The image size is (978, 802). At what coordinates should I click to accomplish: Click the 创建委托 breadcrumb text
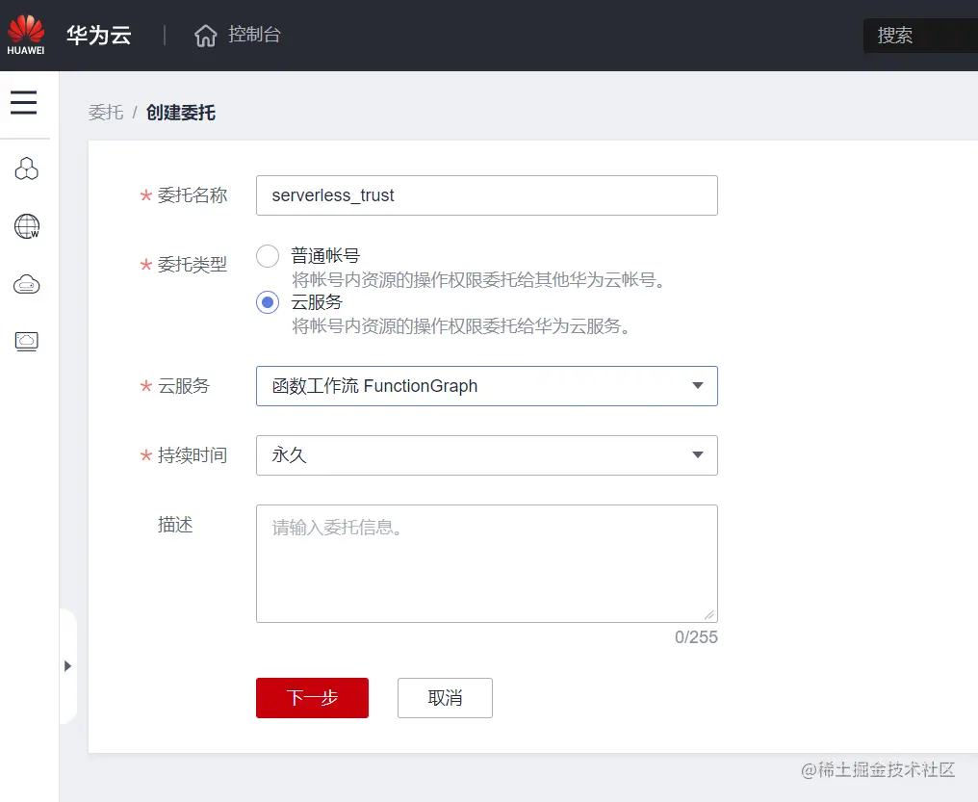(181, 113)
